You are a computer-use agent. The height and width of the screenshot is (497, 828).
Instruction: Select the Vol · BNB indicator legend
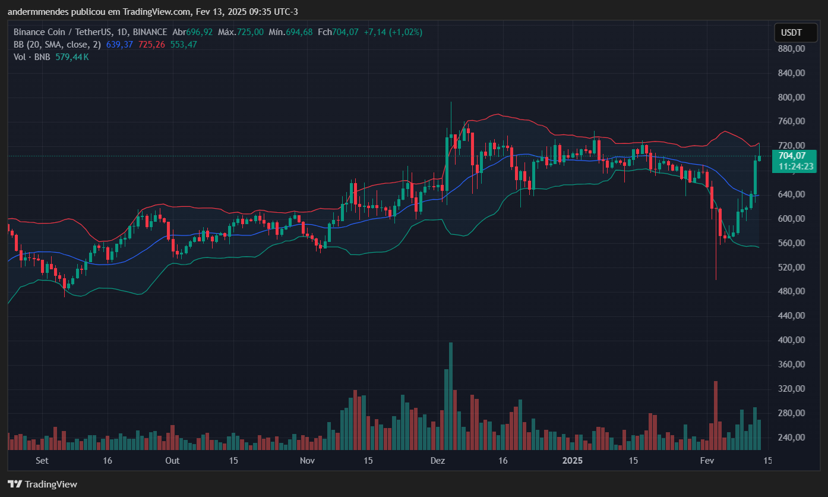(x=32, y=57)
